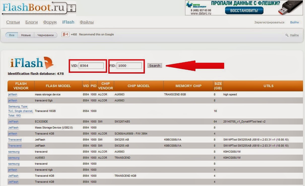This screenshot has width=305, height=186.
Task: Click the FLASH MODEL column header
Action: [x=58, y=86]
